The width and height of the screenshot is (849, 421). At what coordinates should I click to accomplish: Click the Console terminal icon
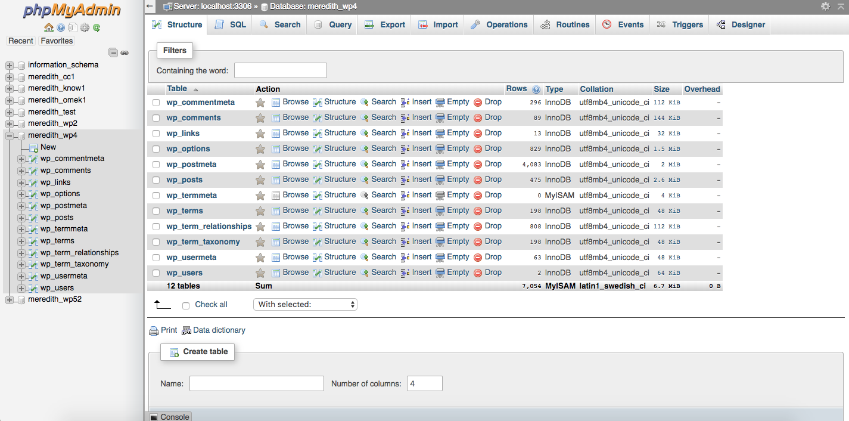154,417
